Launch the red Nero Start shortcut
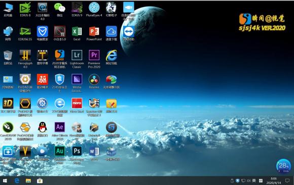Screen dimensions: 294x185 pos(77,103)
